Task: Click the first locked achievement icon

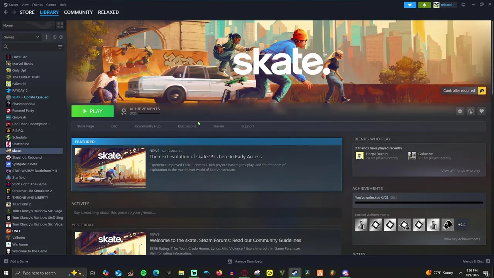Action: pyautogui.click(x=361, y=225)
